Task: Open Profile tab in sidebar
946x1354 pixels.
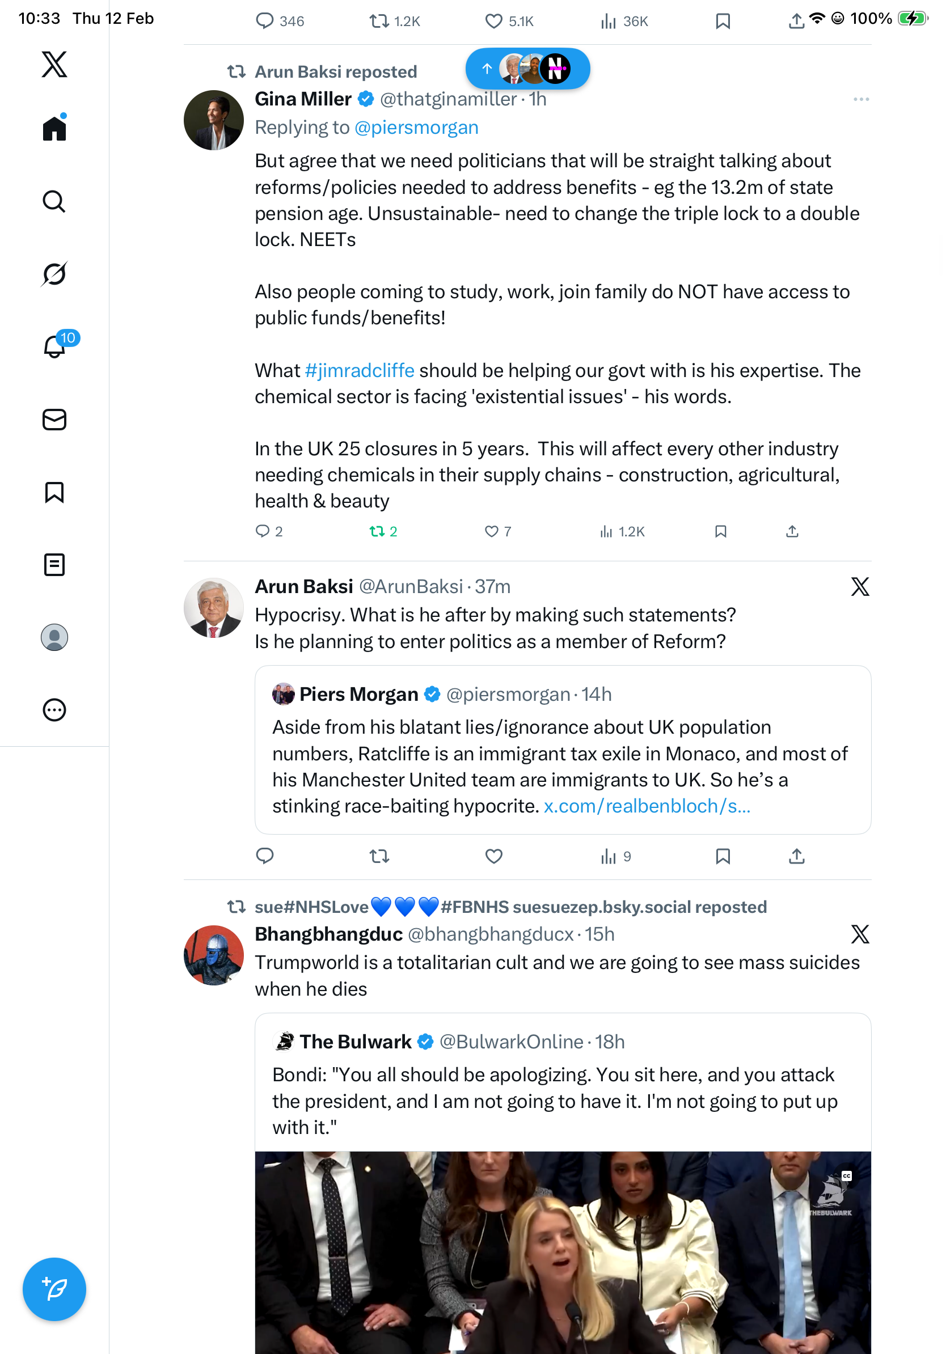Action: (54, 637)
